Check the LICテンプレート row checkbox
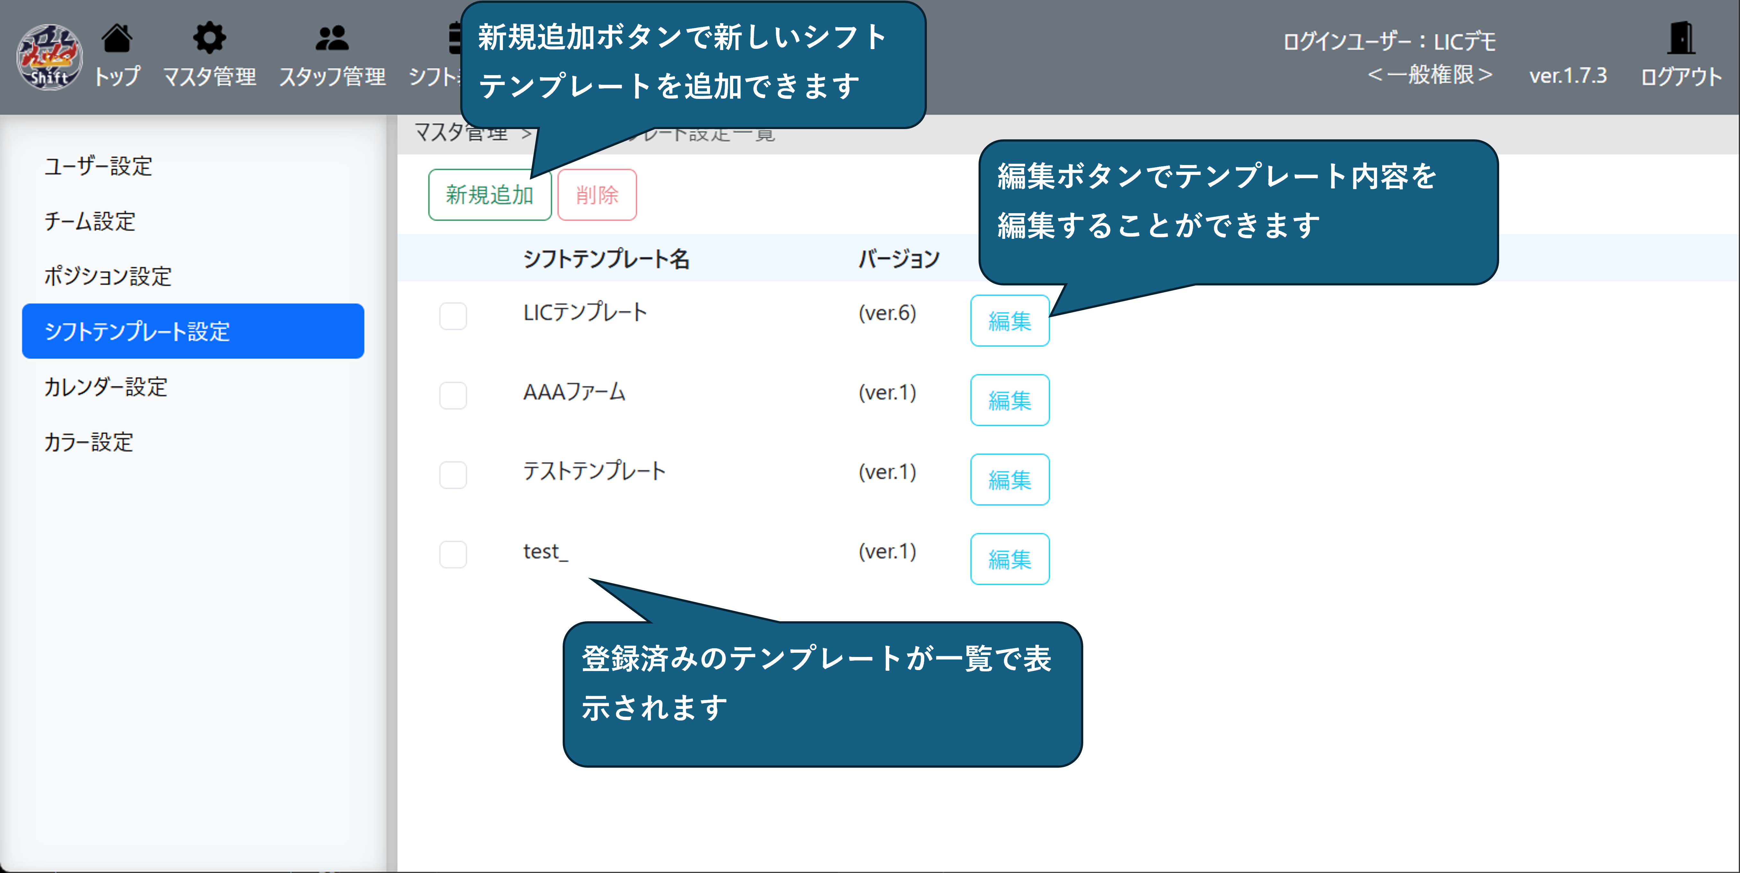The image size is (1740, 873). click(453, 316)
